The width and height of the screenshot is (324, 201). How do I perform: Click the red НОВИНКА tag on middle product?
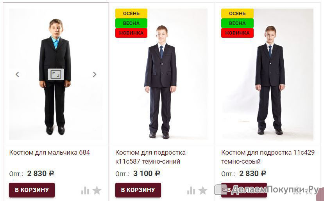(x=131, y=33)
